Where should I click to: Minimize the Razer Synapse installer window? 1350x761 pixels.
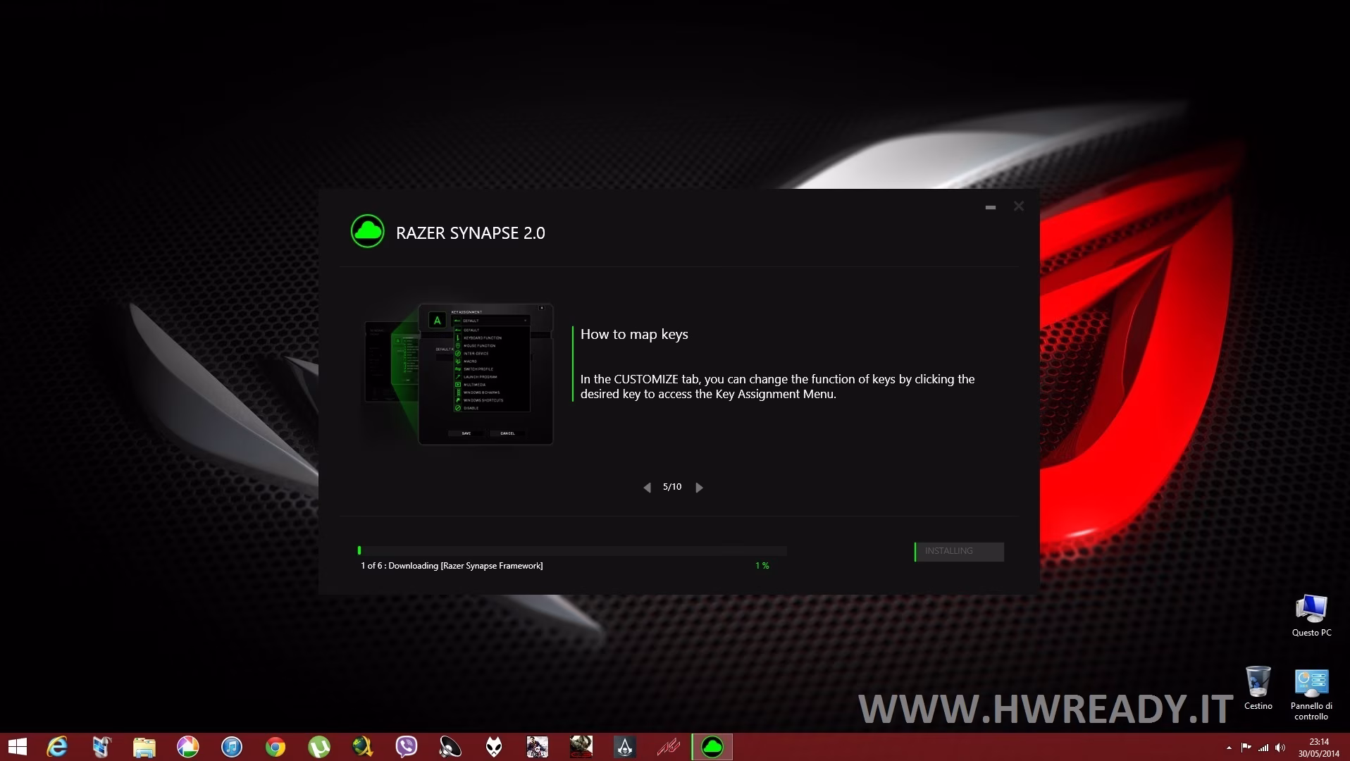pyautogui.click(x=991, y=207)
